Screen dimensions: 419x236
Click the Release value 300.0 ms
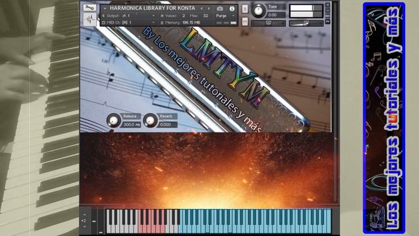(132, 125)
